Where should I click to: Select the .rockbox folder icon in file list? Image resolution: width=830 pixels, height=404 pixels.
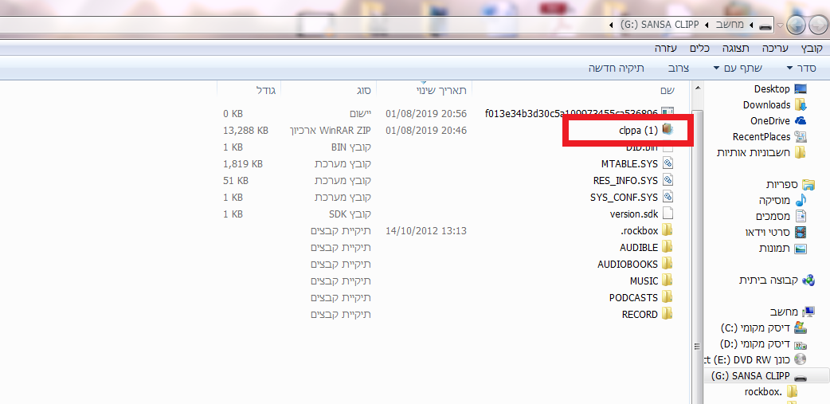pyautogui.click(x=667, y=230)
